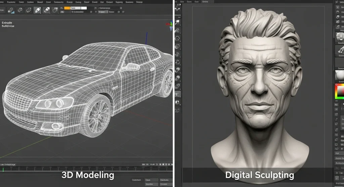
Task: Click the highlighted rectangular tool in sculpting toolbar
Action: [x=177, y=94]
